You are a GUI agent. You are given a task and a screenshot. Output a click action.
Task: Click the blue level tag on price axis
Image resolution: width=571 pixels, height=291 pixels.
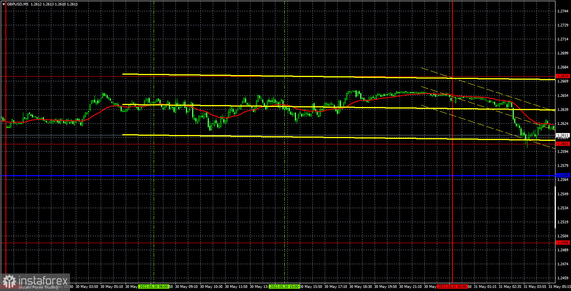coord(563,175)
